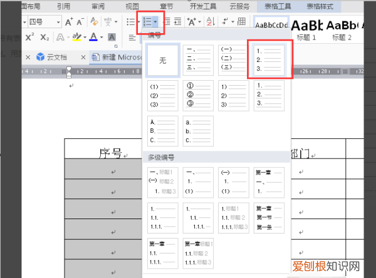376x278 pixels.
Task: Expand the font color dropdown arrow
Action: 102,37
